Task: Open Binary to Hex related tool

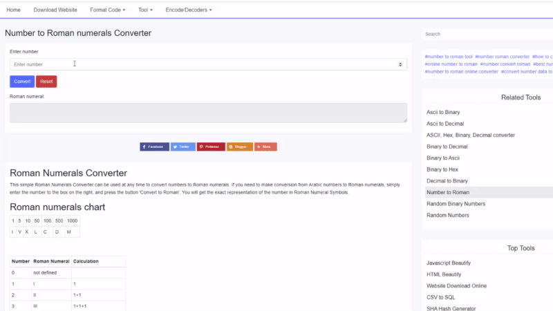Action: click(x=442, y=169)
